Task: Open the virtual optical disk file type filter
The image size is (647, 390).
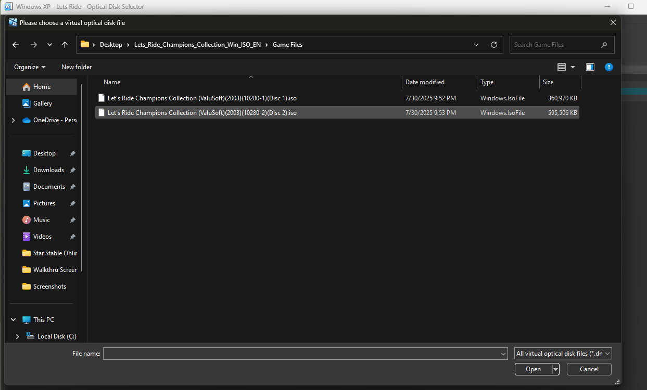Action: pos(563,354)
